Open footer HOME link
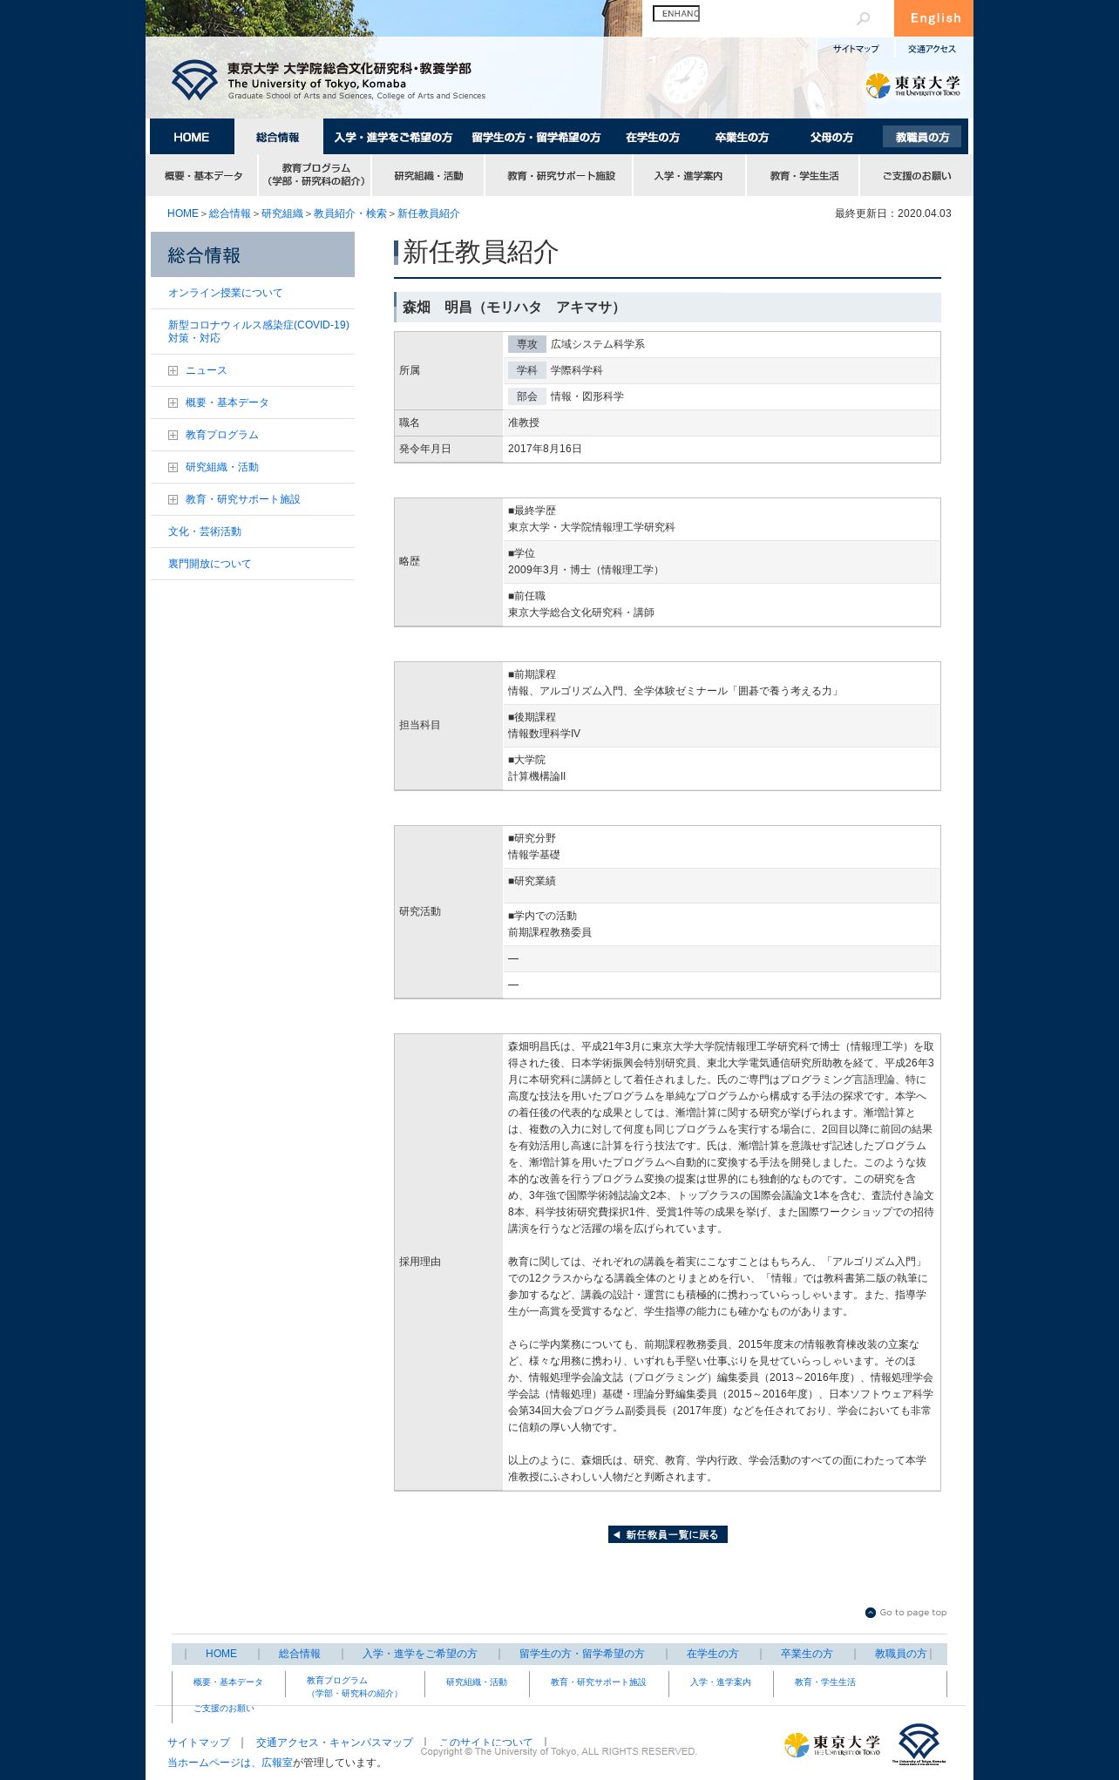Viewport: 1119px width, 1780px height. pos(221,1654)
